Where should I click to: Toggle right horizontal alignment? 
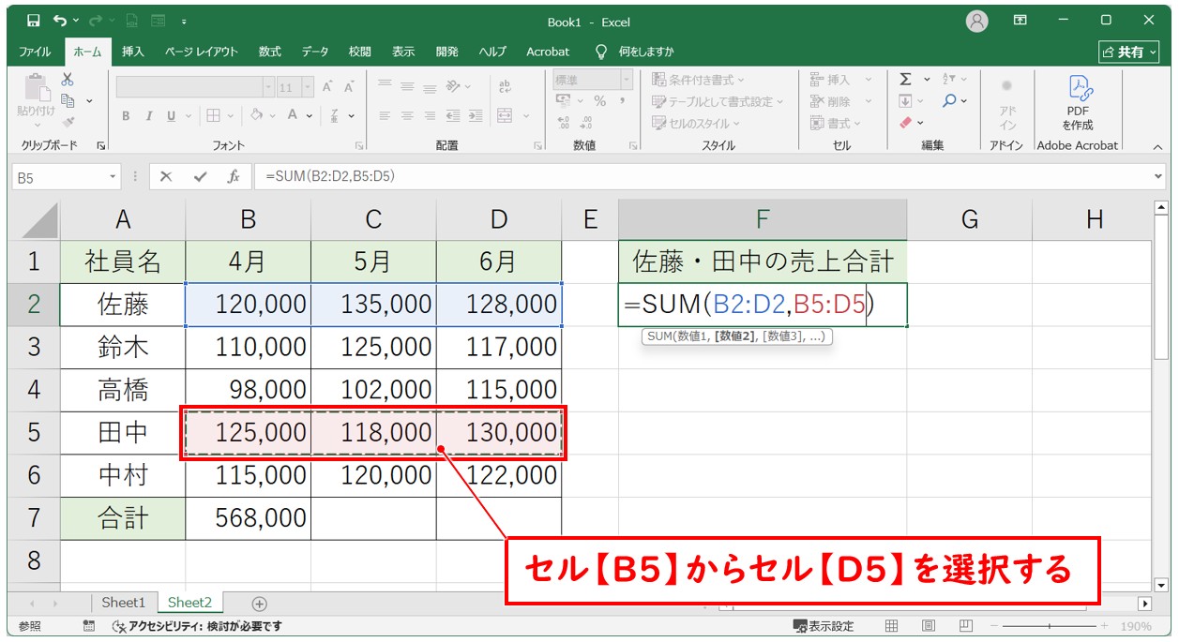point(430,115)
